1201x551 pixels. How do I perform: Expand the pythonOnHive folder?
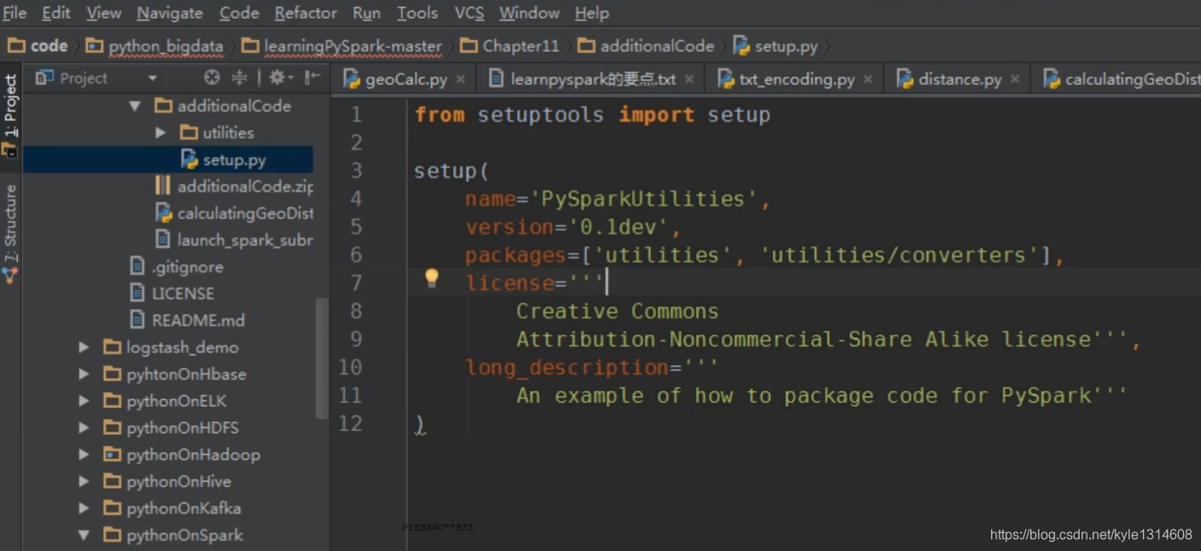click(84, 482)
